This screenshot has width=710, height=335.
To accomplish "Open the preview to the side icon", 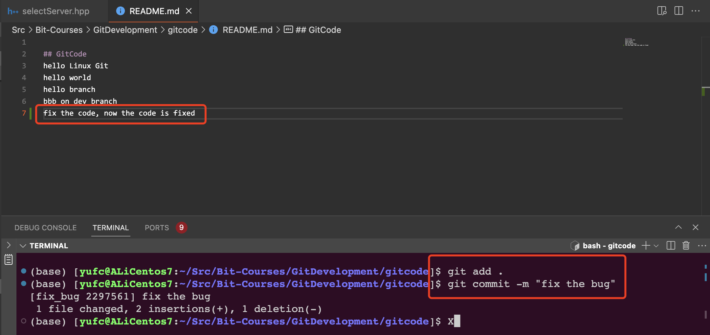I will 662,11.
